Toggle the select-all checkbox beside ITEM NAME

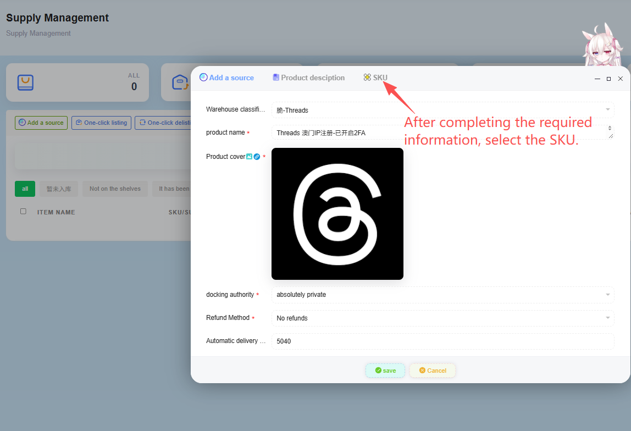click(23, 211)
